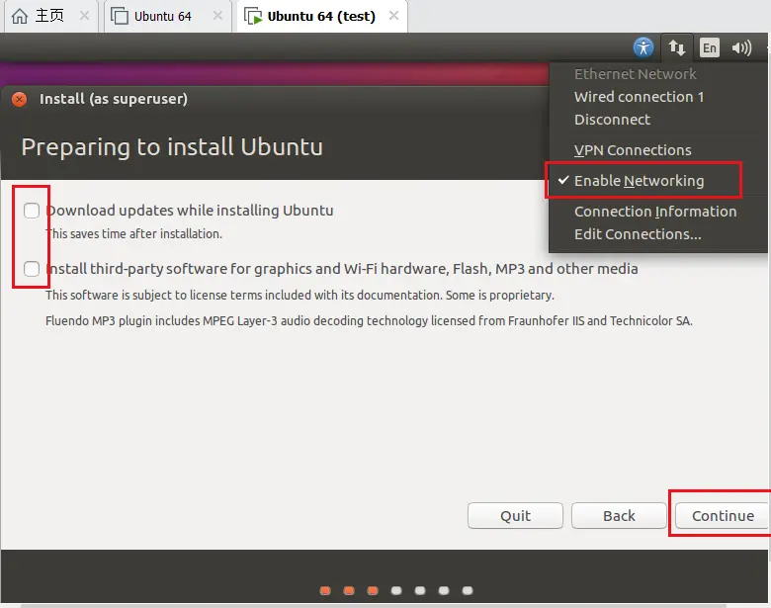The image size is (771, 608).
Task: Click the network indicator arrows icon
Action: coord(676,47)
